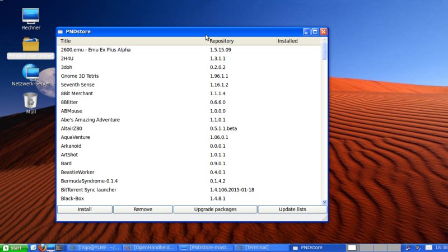Screen dimensions: 448x252
Task: Open the start menu
Action: click(x=14, y=248)
